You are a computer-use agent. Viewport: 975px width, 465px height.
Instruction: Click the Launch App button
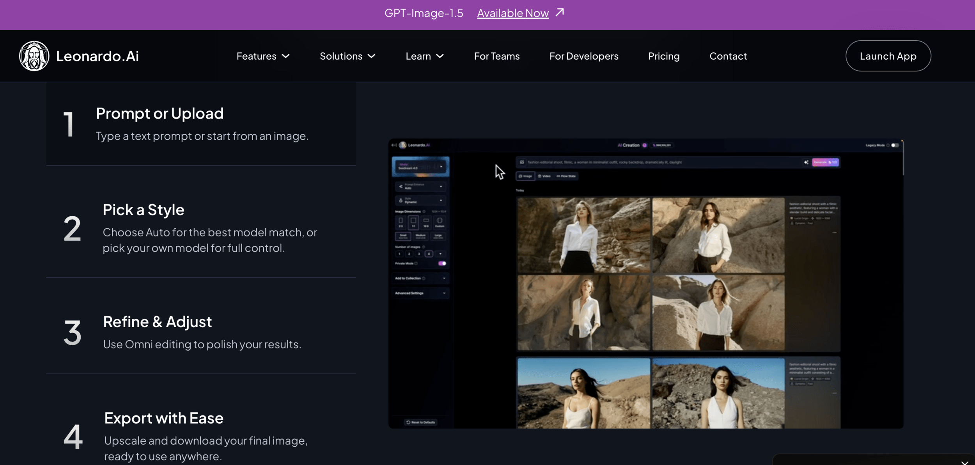(x=888, y=56)
